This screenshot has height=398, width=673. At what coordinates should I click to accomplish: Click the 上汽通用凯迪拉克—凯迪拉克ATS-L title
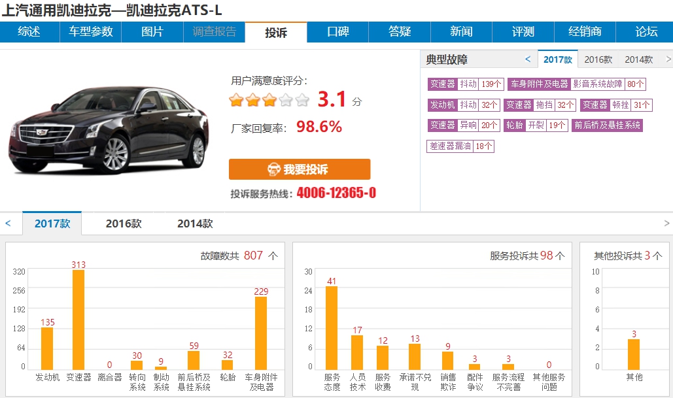112,10
